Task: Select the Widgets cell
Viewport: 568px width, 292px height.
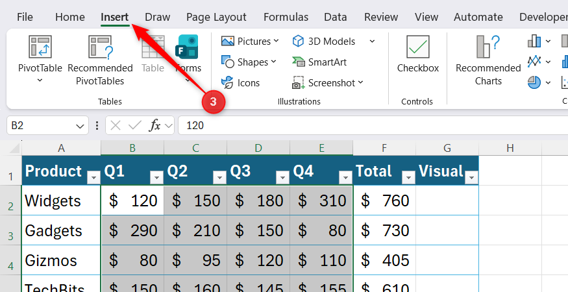Action: pos(61,201)
